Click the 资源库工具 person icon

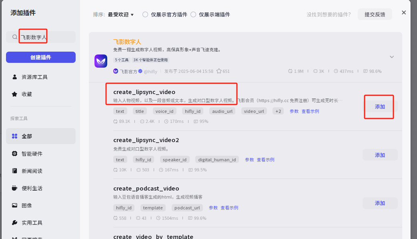pyautogui.click(x=15, y=77)
